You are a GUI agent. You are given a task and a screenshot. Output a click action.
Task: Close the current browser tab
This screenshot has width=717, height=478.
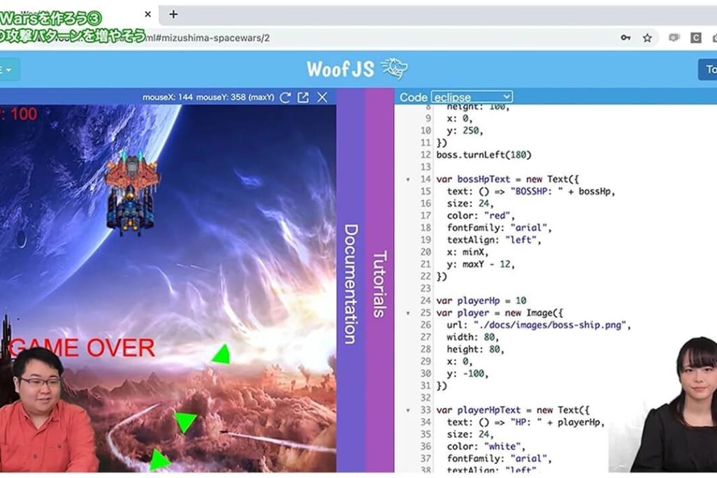(147, 14)
